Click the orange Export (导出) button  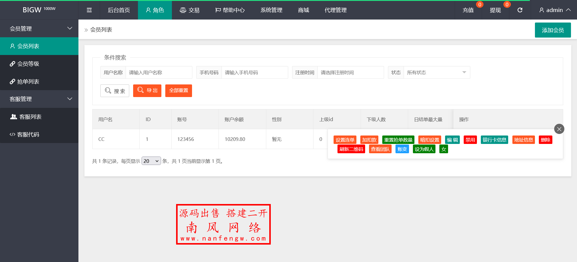pyautogui.click(x=147, y=90)
